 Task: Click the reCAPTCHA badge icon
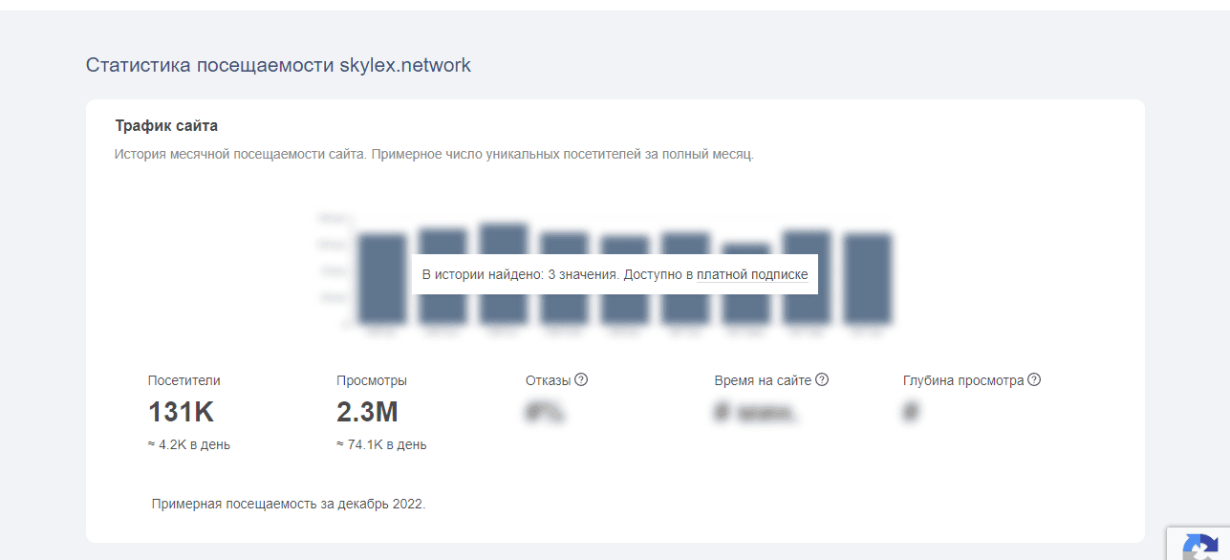coord(1201,547)
